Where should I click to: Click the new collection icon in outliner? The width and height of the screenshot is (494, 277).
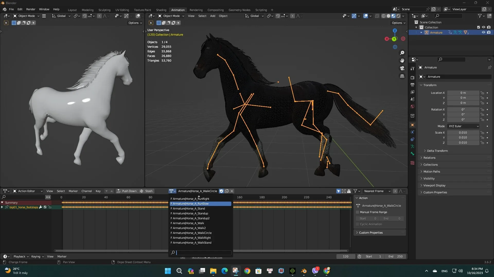pyautogui.click(x=490, y=16)
